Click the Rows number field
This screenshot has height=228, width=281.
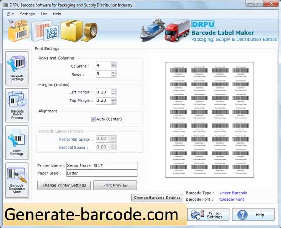pyautogui.click(x=104, y=74)
